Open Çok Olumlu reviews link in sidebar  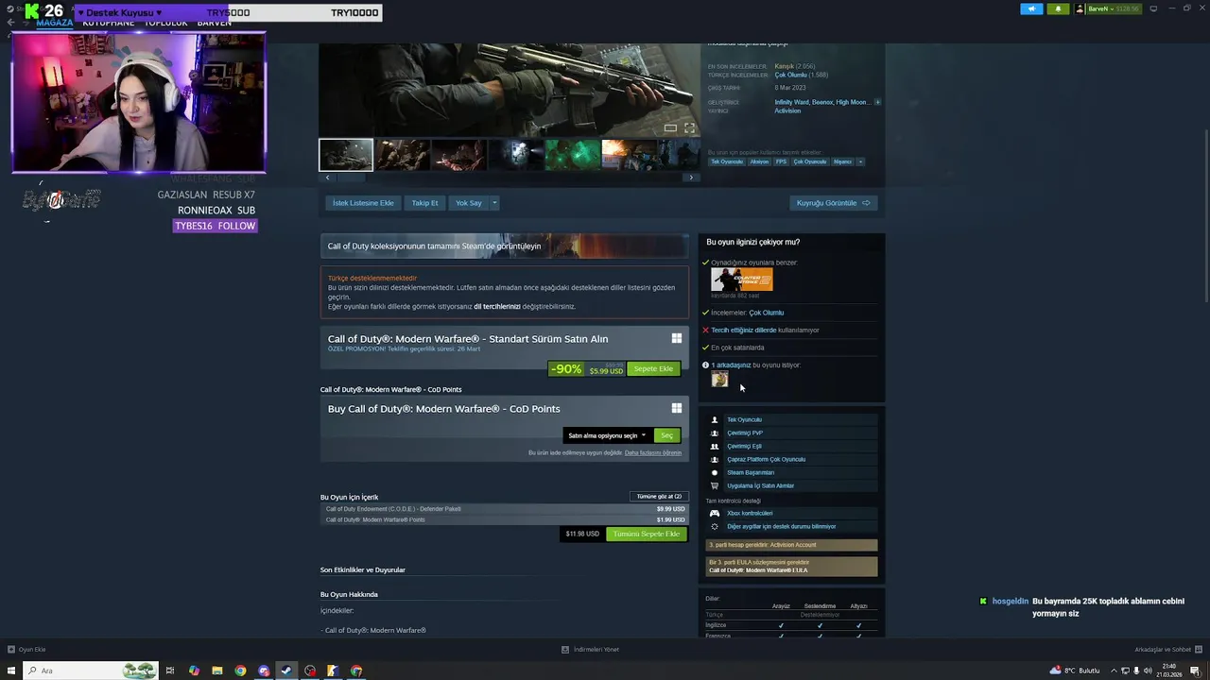[767, 313]
